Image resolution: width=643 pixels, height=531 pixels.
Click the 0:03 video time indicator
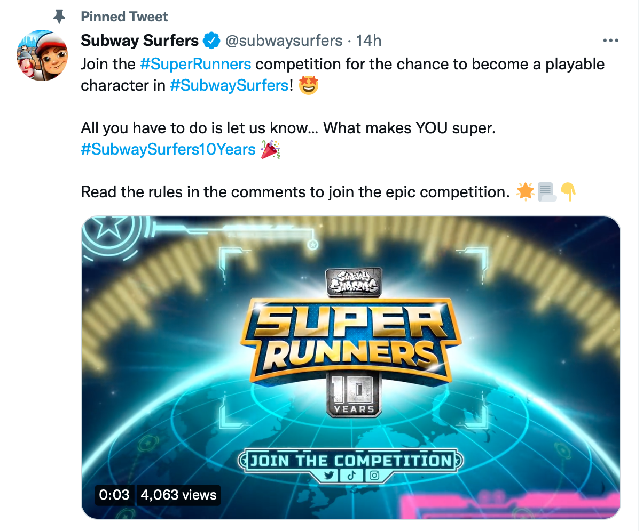pyautogui.click(x=114, y=495)
